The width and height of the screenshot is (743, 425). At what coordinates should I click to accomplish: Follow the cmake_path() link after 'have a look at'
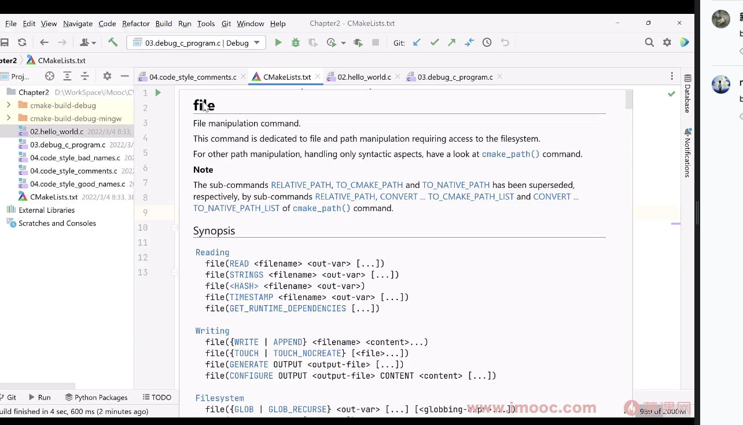[x=510, y=154]
